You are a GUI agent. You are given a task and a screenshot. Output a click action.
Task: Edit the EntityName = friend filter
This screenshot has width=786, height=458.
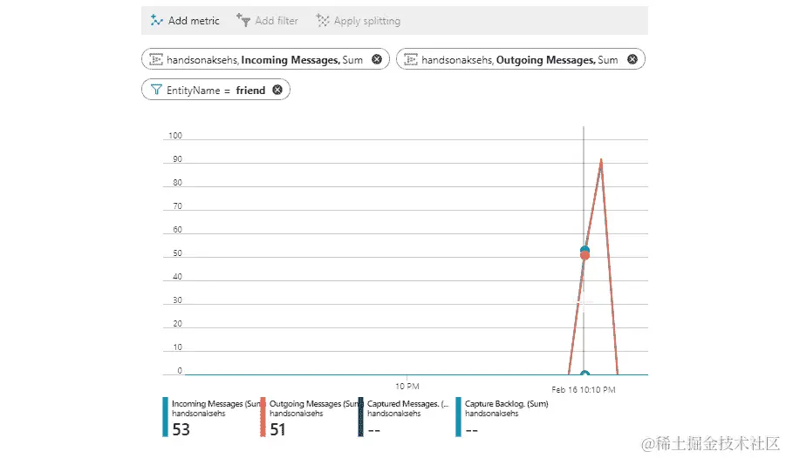point(215,90)
